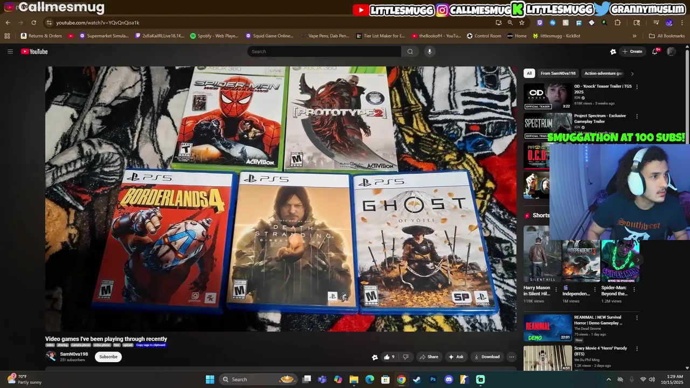Image resolution: width=690 pixels, height=388 pixels.
Task: Click Copy tags to clipboard button
Action: (151, 345)
